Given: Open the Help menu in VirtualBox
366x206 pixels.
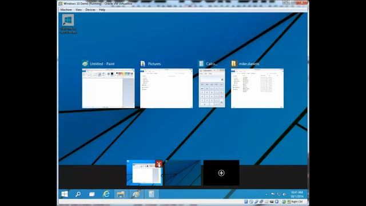Looking at the screenshot, I should (x=102, y=10).
